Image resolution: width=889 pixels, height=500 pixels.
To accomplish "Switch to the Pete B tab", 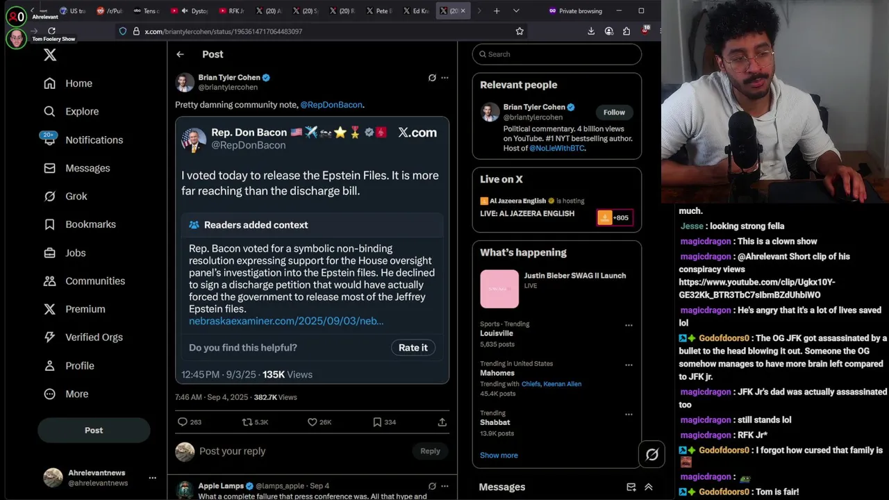I will (379, 11).
